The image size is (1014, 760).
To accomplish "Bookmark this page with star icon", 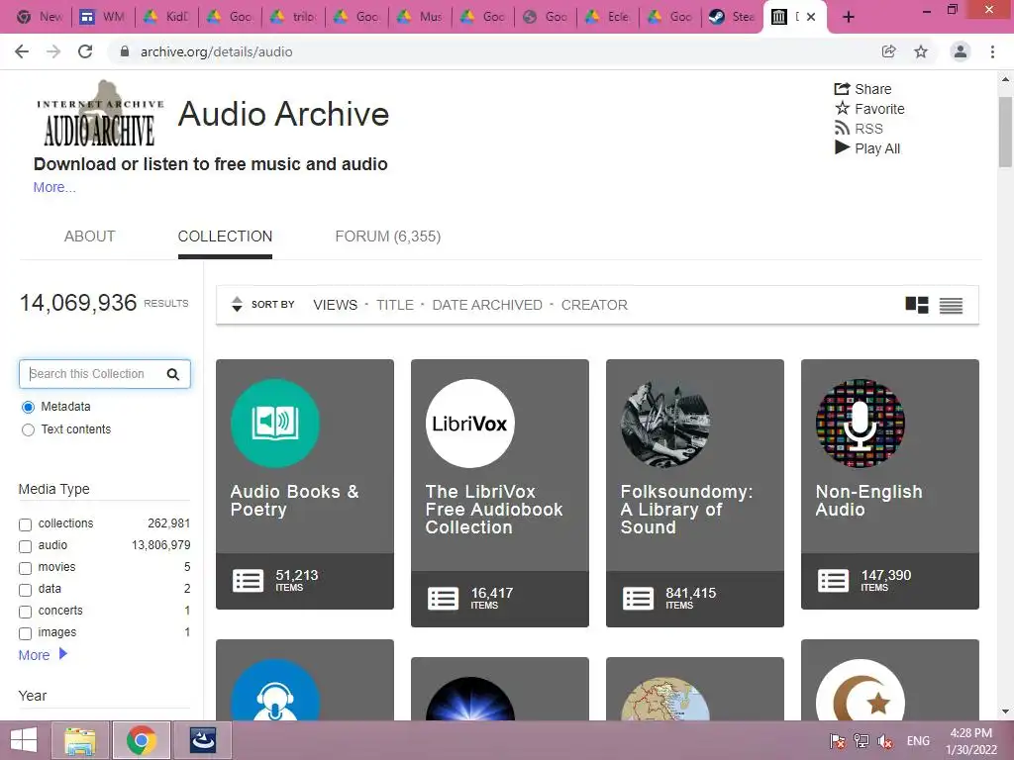I will click(x=921, y=51).
